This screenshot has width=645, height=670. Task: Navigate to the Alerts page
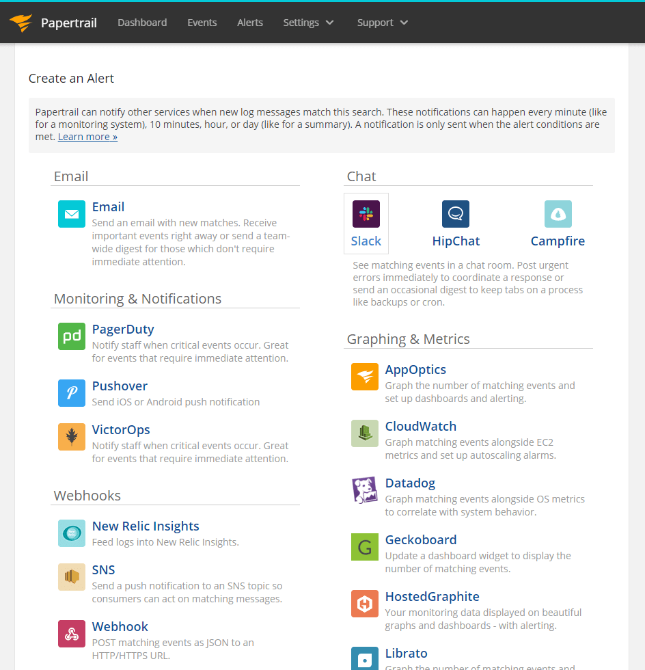click(250, 23)
